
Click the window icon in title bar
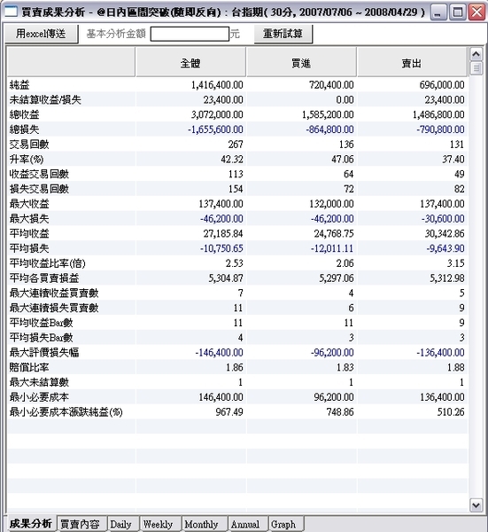click(x=10, y=12)
